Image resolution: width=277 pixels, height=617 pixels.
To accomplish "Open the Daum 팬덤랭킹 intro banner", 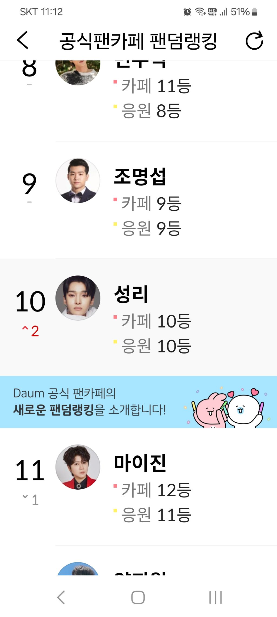I will tap(138, 402).
